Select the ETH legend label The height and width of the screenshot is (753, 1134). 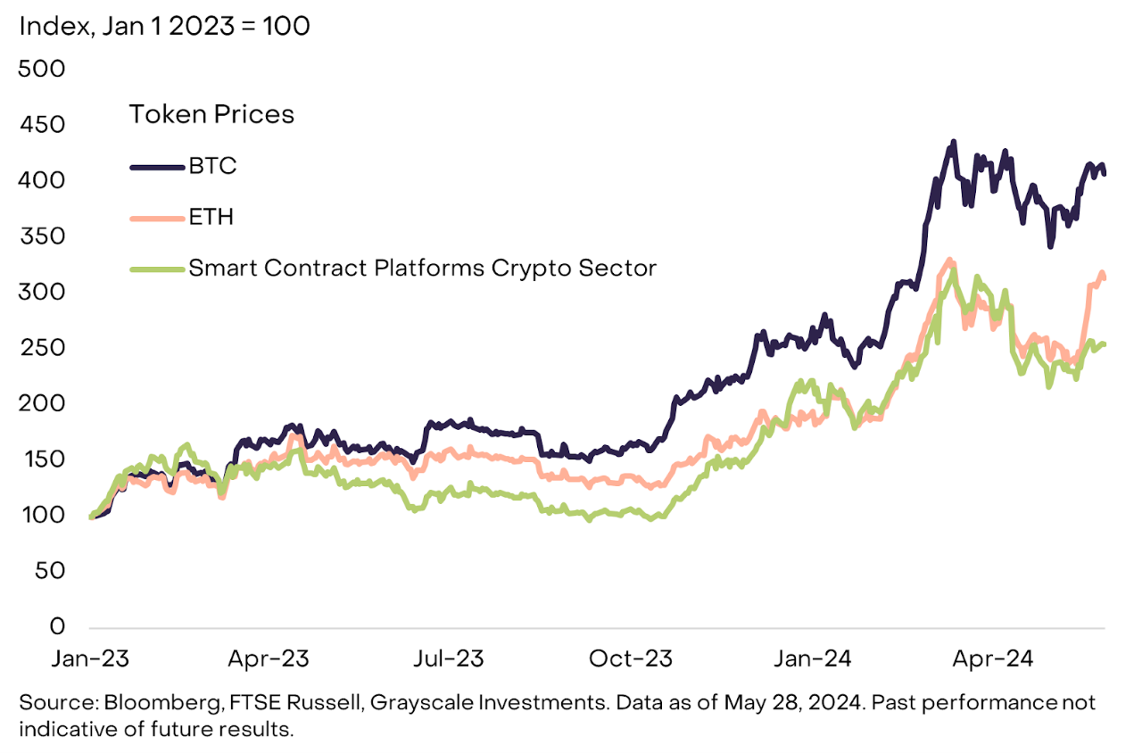[211, 218]
